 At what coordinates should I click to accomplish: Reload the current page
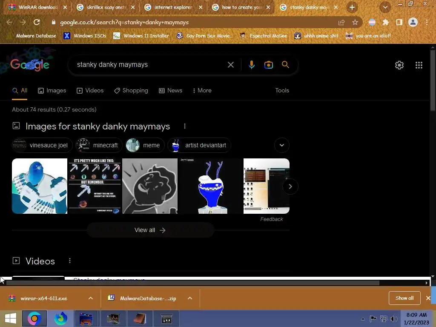(x=37, y=22)
